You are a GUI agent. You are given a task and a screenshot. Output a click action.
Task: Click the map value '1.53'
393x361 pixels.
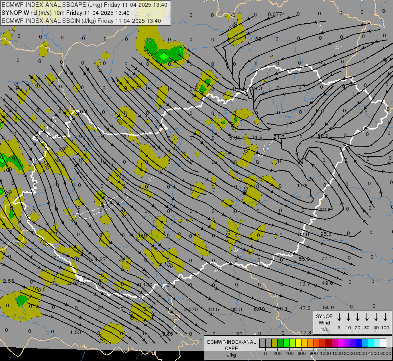coord(75,333)
